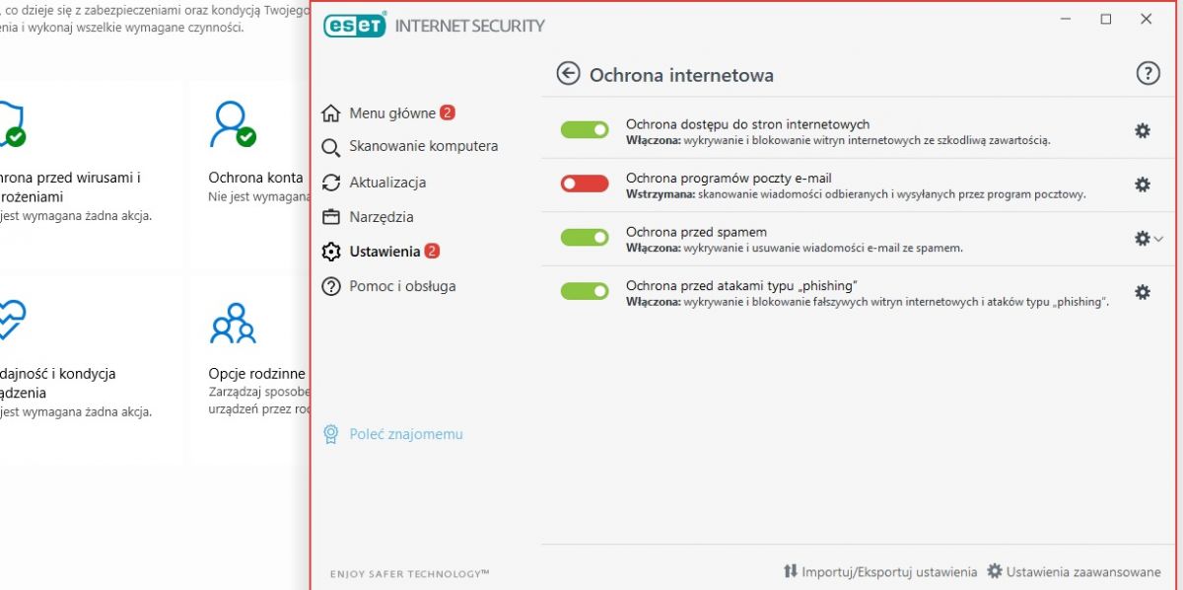Click the Poleć znajomemu ribbon icon
Screen dimensions: 1183x590
click(331, 434)
